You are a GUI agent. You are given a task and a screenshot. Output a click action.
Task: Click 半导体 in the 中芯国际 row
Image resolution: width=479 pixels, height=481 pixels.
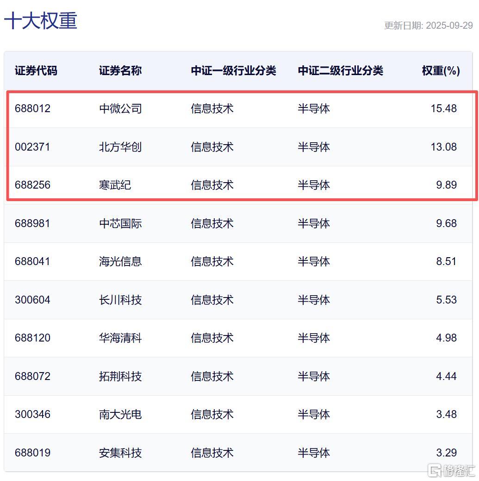(x=314, y=223)
